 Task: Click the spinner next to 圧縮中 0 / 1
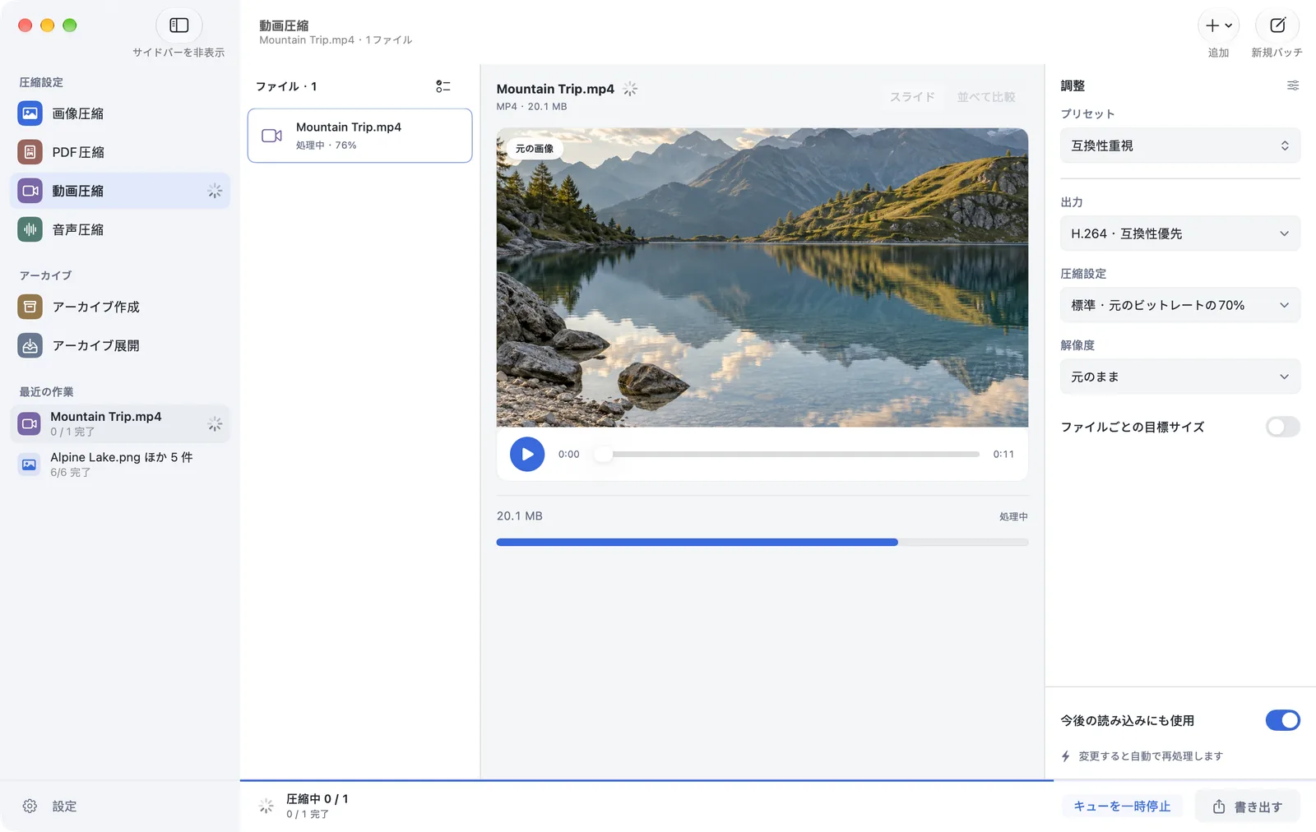tap(266, 807)
